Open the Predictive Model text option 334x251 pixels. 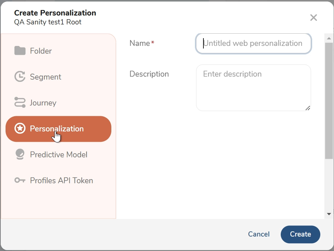click(58, 155)
